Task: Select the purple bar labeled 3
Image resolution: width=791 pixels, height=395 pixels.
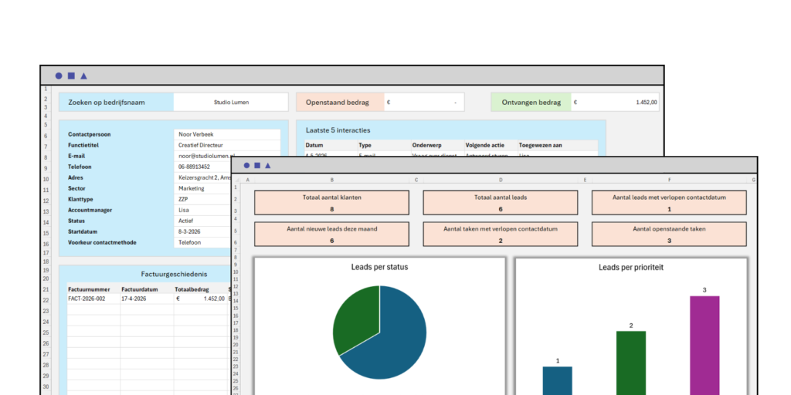Action: tap(704, 345)
